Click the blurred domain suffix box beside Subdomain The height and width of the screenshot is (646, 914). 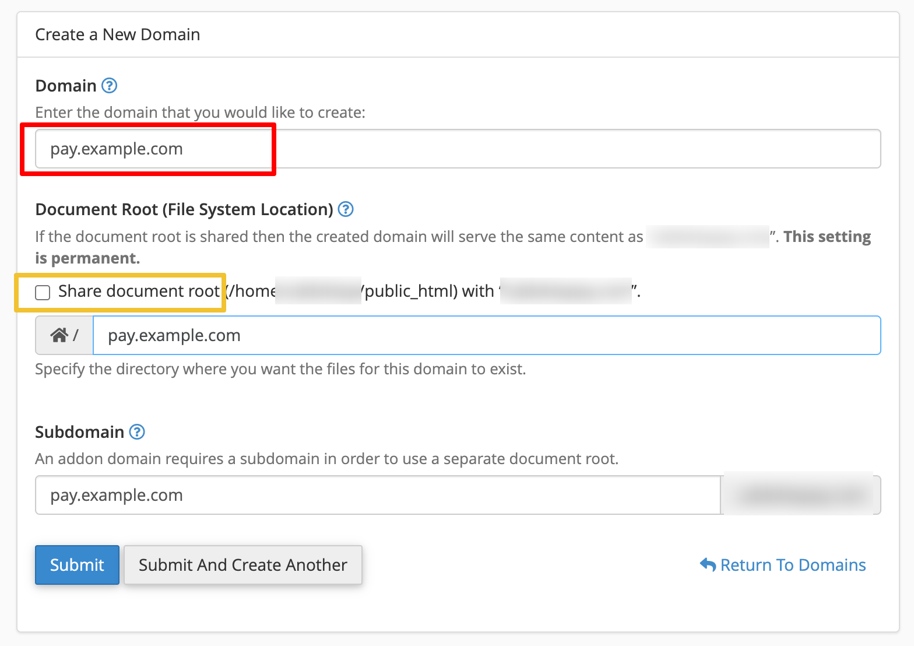click(x=801, y=495)
